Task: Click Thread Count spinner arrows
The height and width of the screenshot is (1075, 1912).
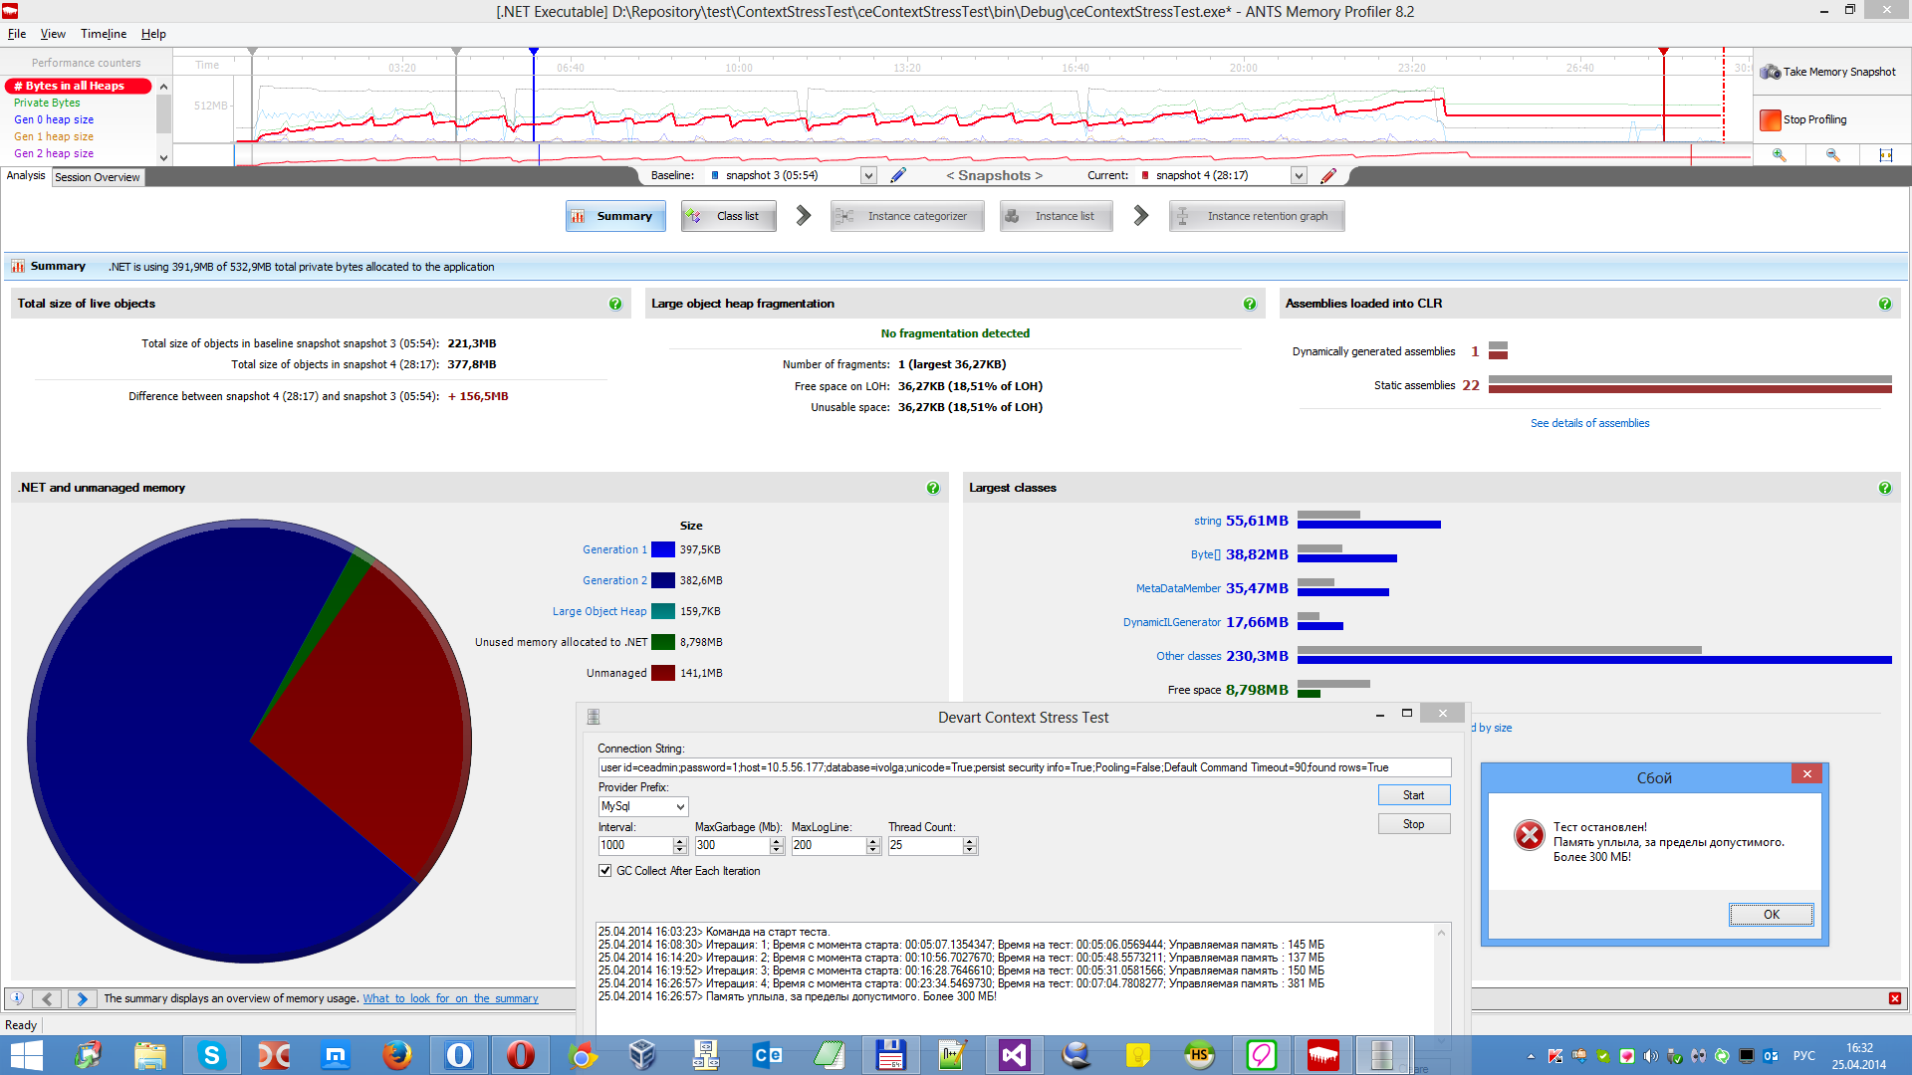Action: pos(970,845)
